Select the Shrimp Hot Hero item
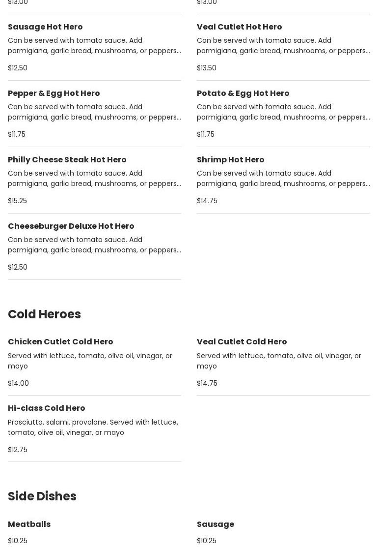This screenshot has height=553, width=378. [230, 159]
